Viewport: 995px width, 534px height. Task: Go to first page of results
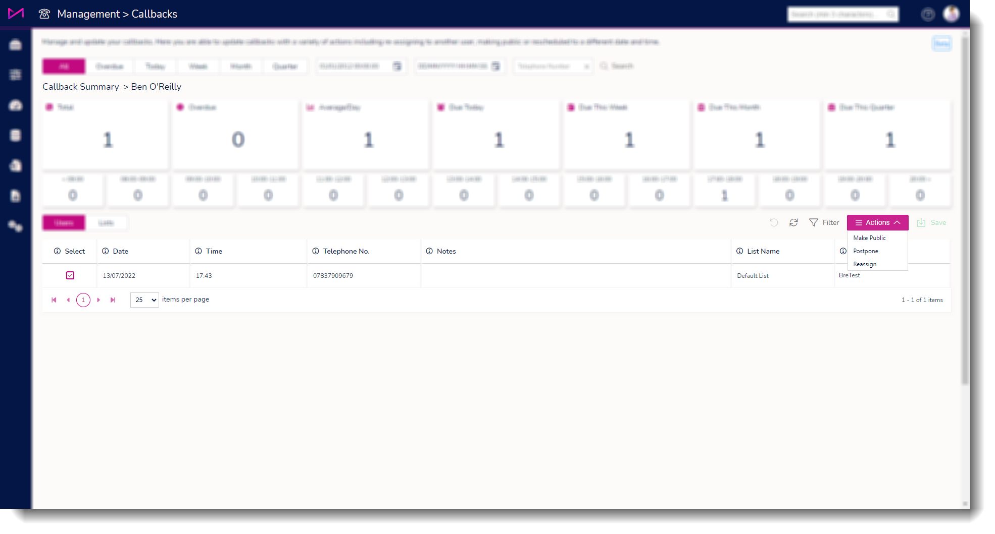54,300
